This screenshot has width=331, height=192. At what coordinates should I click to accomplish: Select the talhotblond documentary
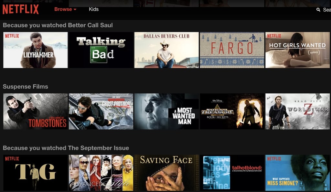(232, 173)
